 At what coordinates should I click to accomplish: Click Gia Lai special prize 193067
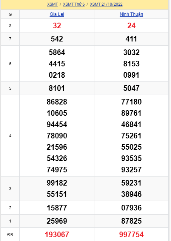(x=57, y=234)
